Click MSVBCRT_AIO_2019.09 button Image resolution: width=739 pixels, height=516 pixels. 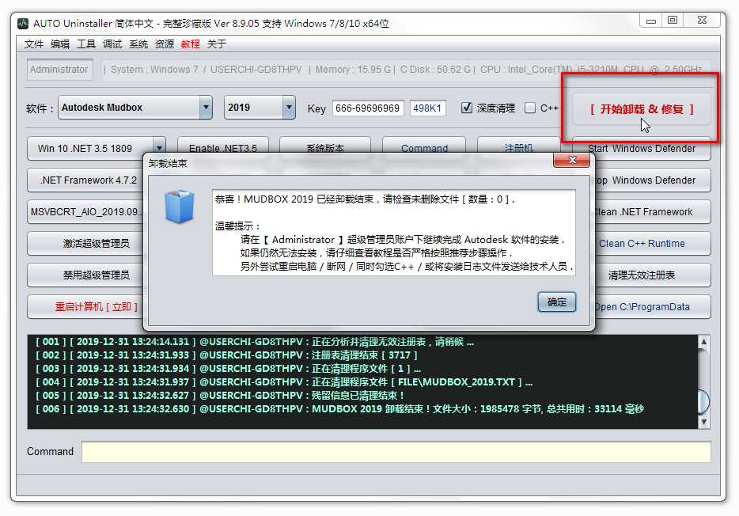click(85, 211)
